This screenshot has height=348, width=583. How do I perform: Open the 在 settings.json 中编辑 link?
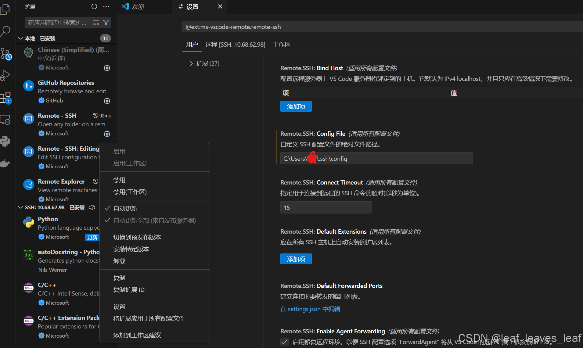click(310, 309)
